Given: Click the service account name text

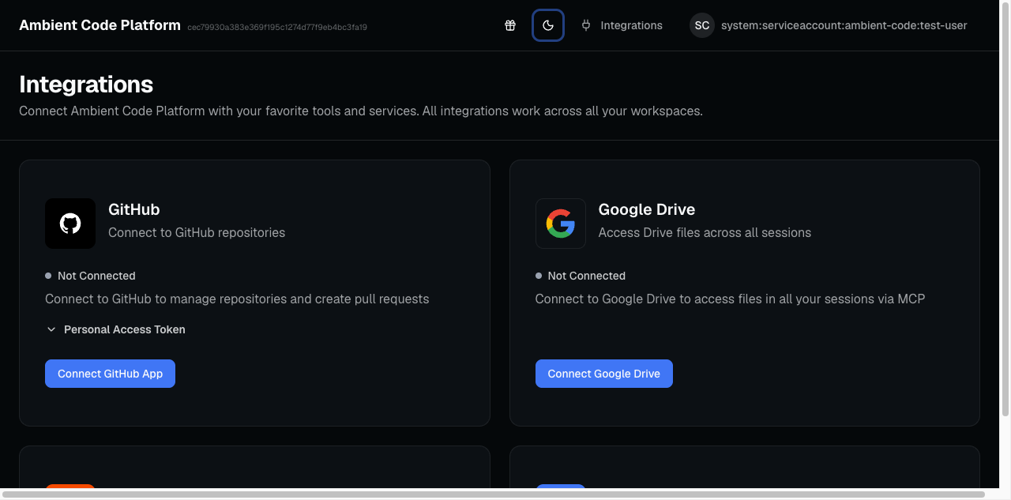Looking at the screenshot, I should pos(842,24).
